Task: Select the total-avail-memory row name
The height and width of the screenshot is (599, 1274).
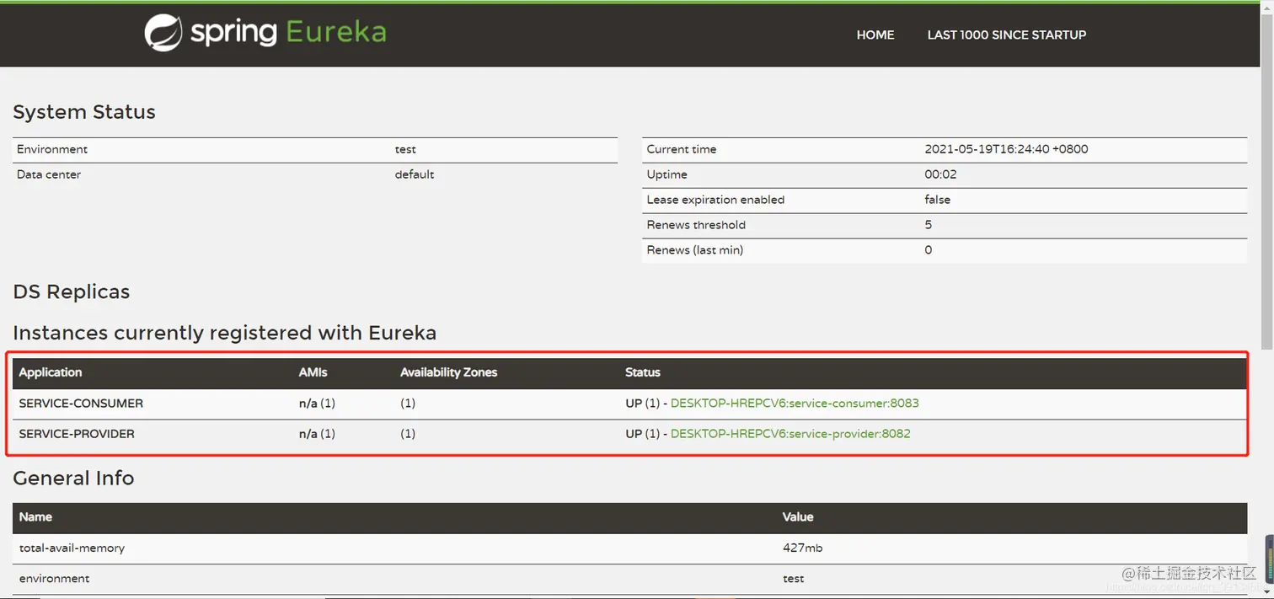Action: 72,548
